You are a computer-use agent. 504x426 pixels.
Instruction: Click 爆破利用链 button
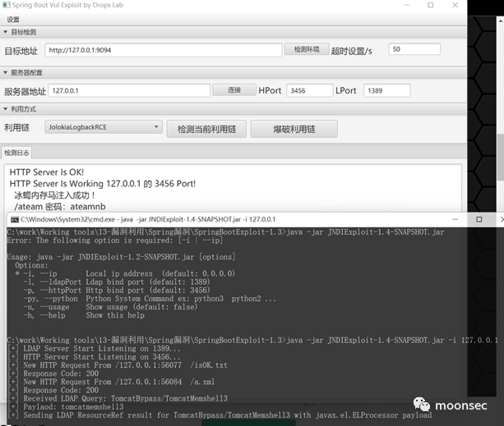294,129
